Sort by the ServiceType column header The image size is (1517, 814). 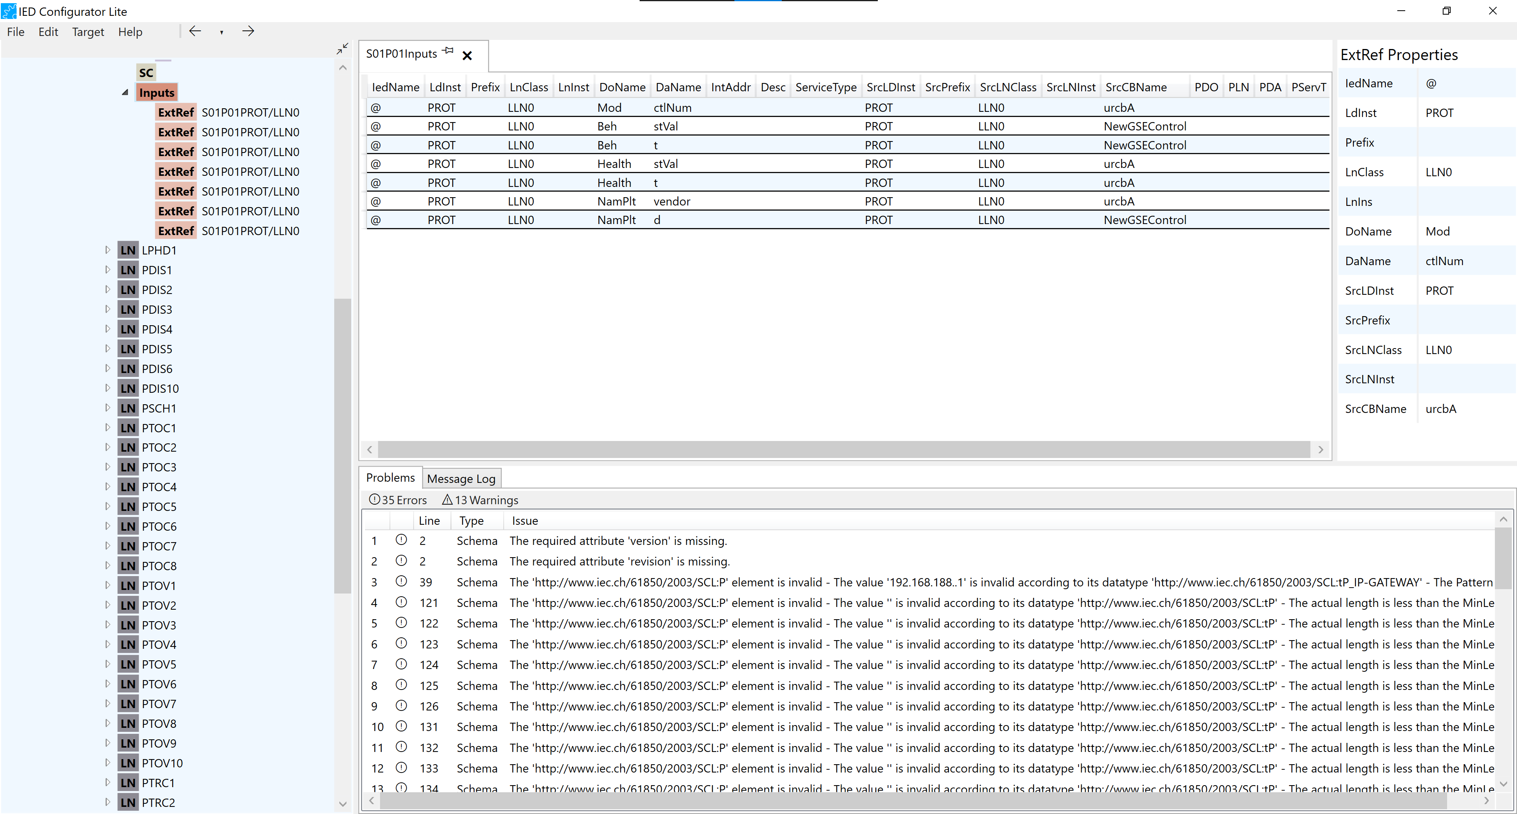coord(826,87)
